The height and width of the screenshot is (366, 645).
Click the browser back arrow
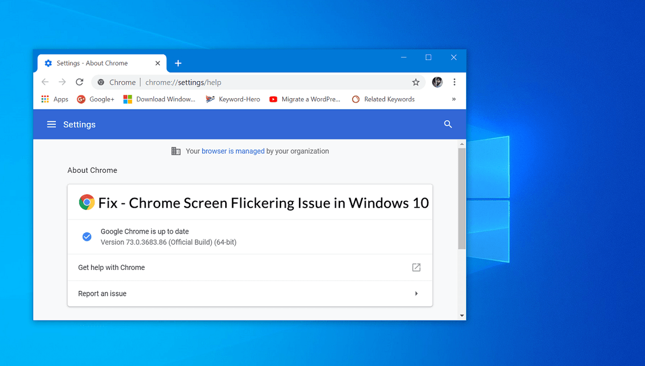(x=45, y=82)
